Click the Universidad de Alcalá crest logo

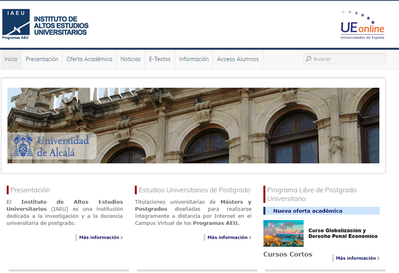tap(23, 146)
